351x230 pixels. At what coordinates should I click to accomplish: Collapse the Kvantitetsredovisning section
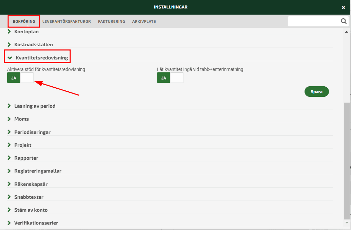pos(41,58)
